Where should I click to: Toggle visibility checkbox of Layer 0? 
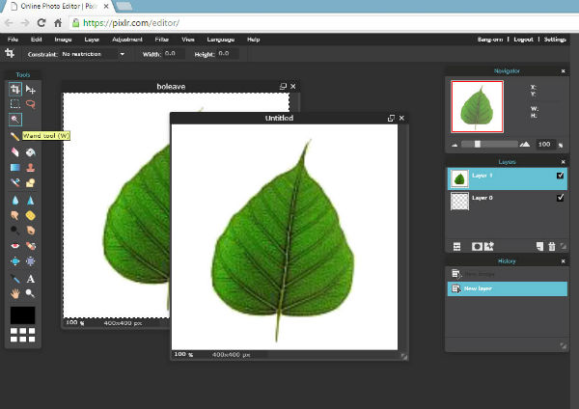click(x=560, y=198)
